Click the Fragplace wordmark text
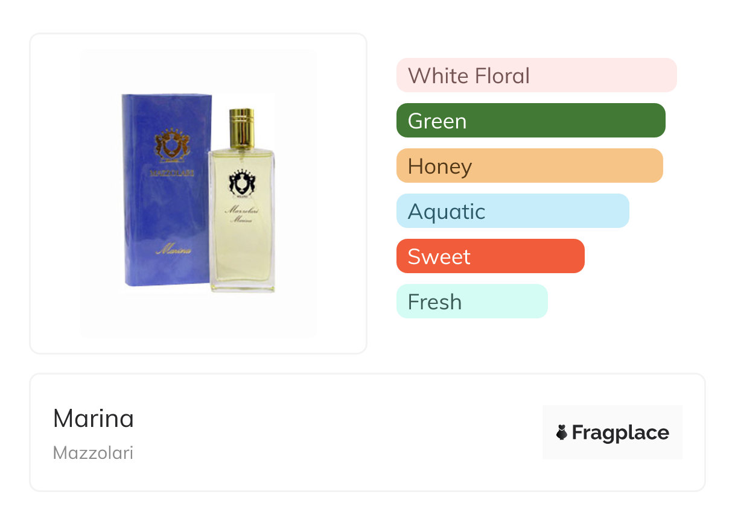The height and width of the screenshot is (521, 735). [620, 432]
